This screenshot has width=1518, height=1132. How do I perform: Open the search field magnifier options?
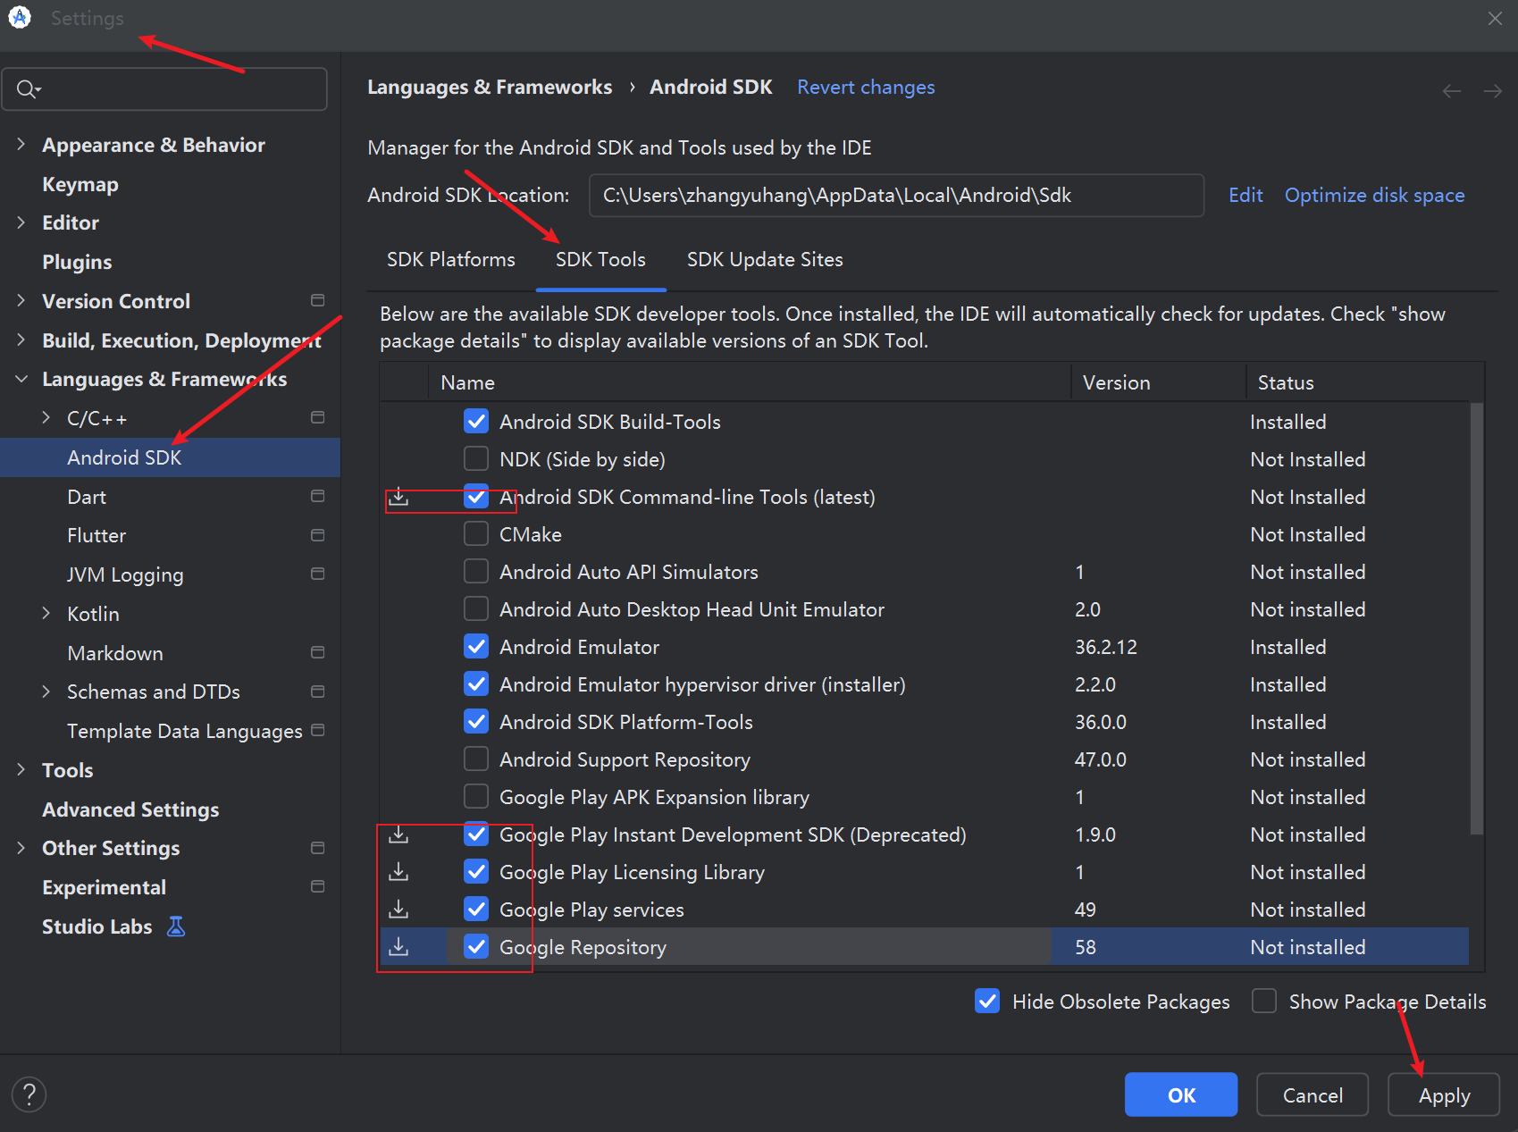(28, 88)
